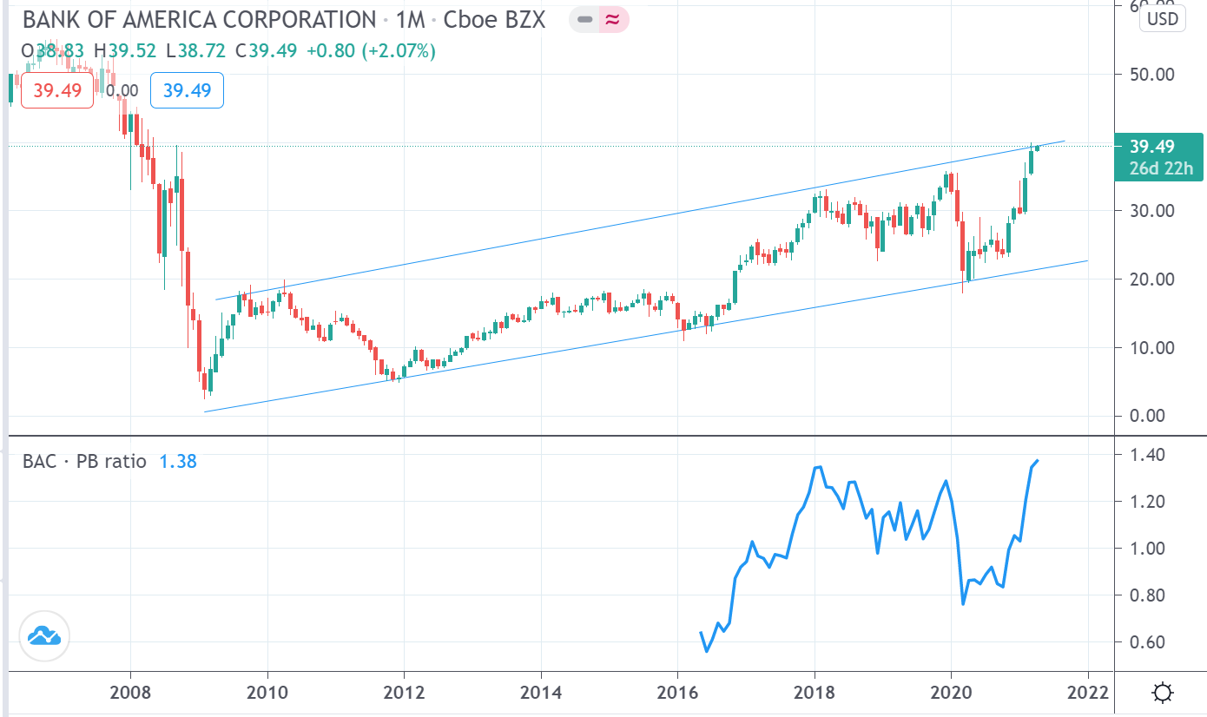This screenshot has width=1207, height=717.
Task: Click the 2016 time axis label
Action: pos(677,693)
